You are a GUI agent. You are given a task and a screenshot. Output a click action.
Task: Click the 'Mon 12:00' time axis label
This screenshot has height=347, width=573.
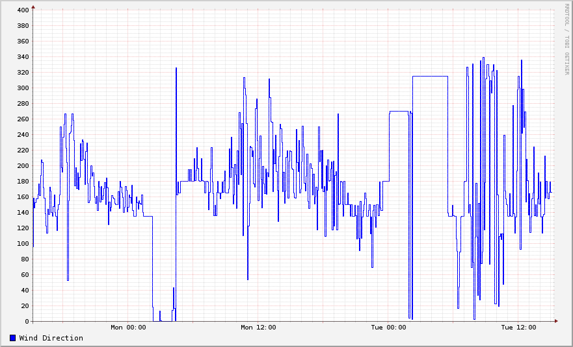point(258,328)
